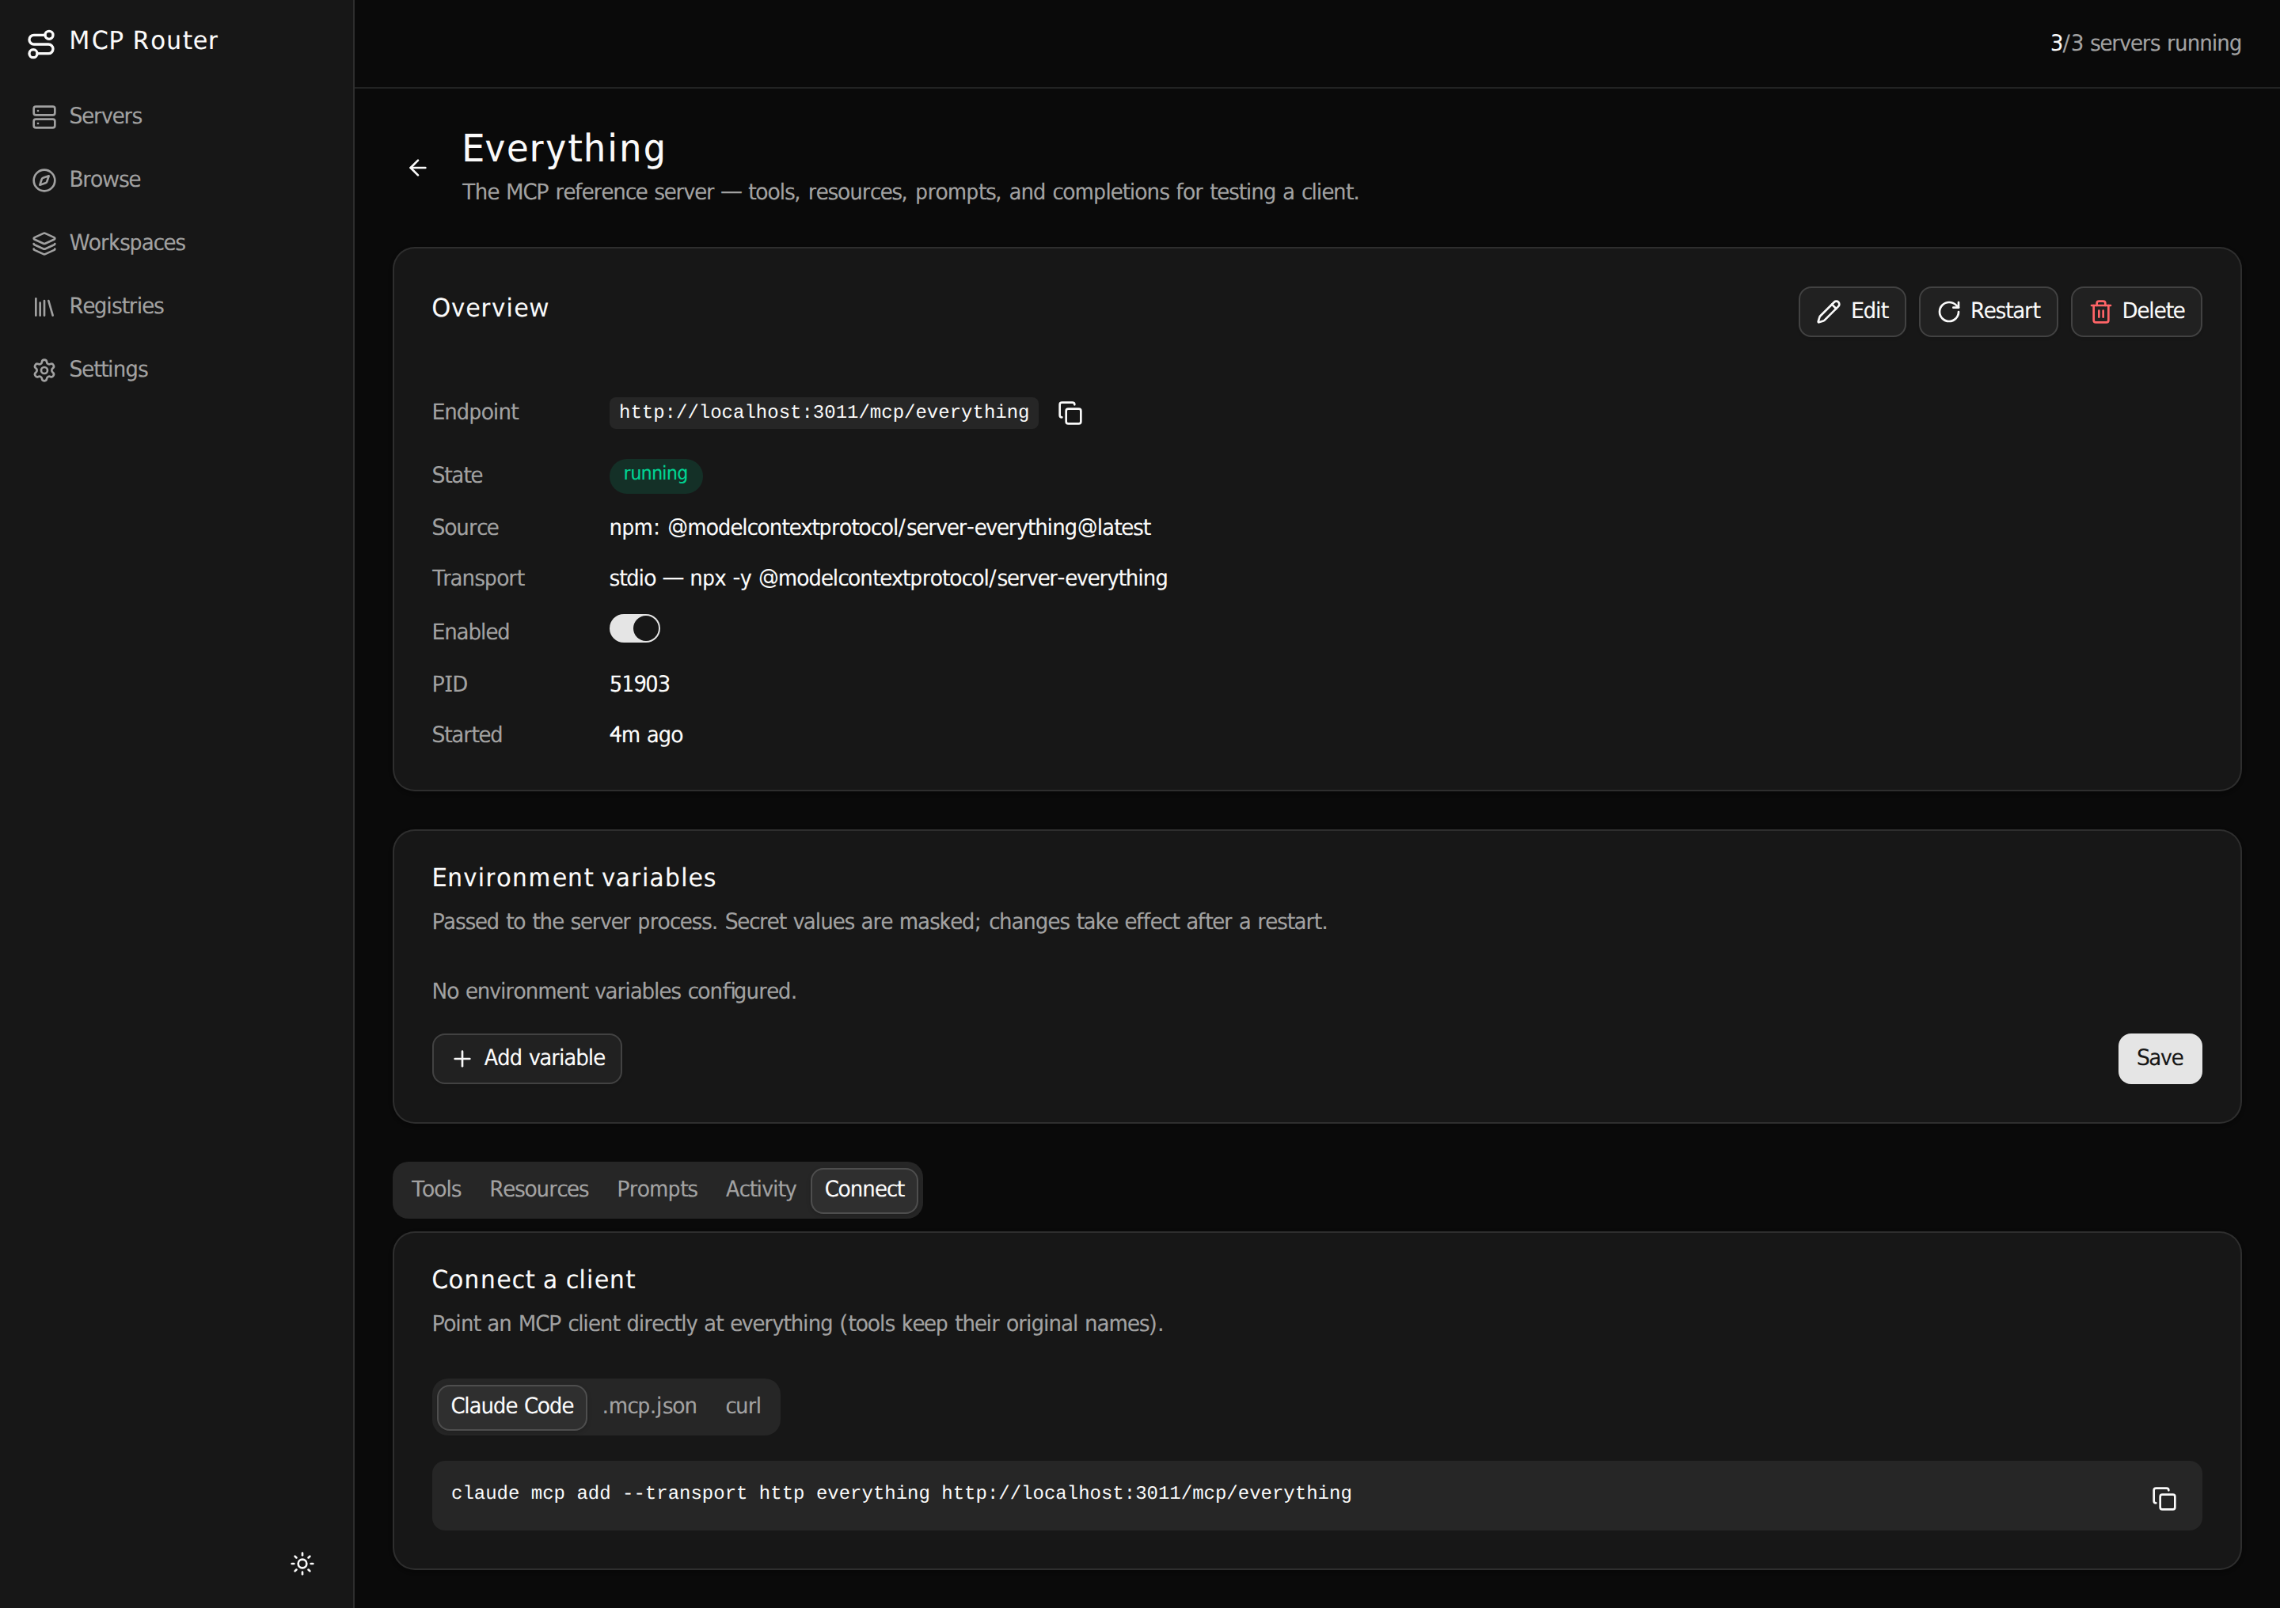2280x1608 pixels.
Task: Click the MCP Router logo icon
Action: pyautogui.click(x=40, y=43)
